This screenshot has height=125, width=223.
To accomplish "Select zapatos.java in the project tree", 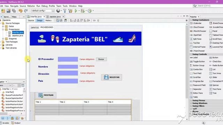I will click(x=17, y=35).
